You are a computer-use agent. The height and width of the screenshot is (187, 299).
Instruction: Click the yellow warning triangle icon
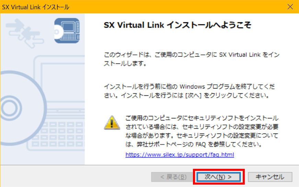(112, 123)
